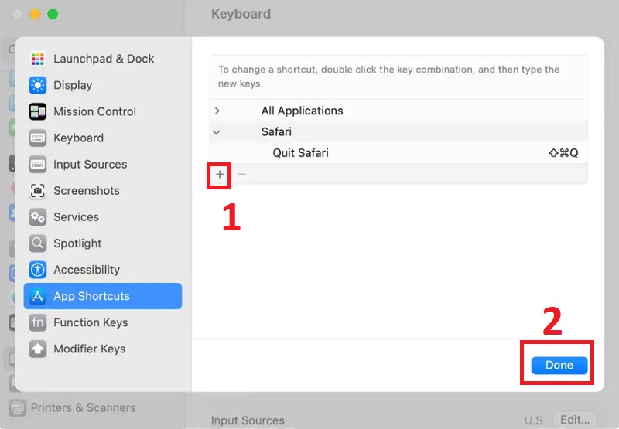Open the Mission Control icon
This screenshot has height=429, width=619.
[38, 111]
